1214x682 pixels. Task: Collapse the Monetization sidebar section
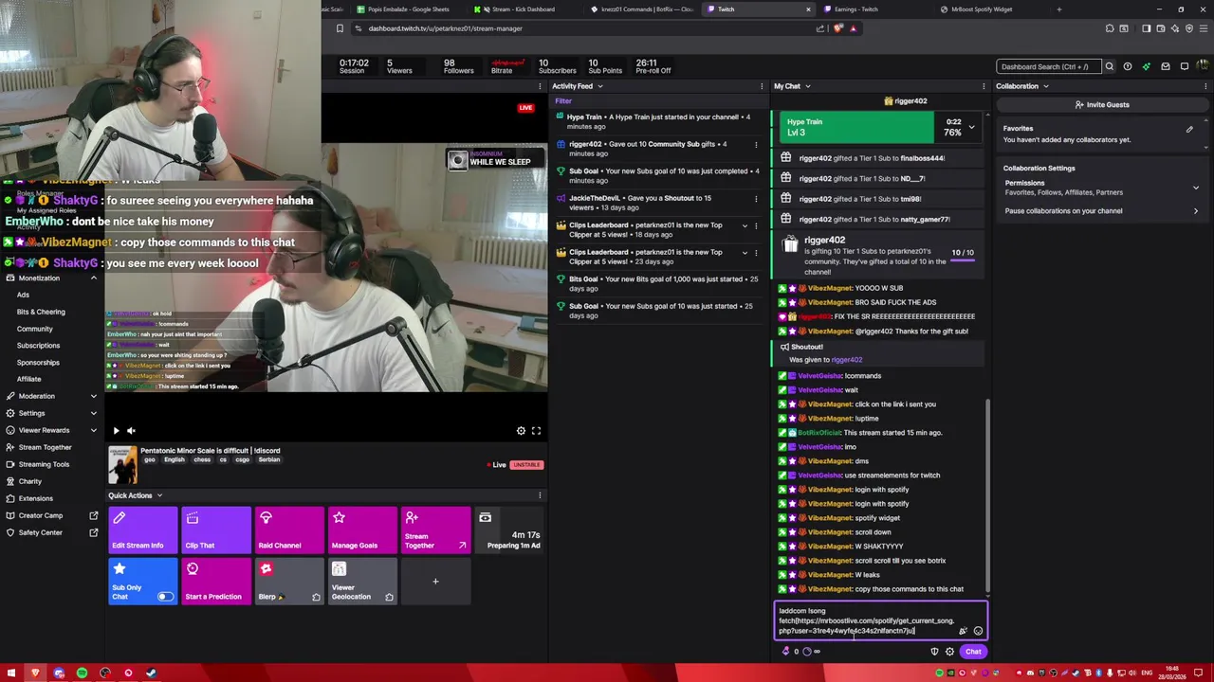point(93,278)
